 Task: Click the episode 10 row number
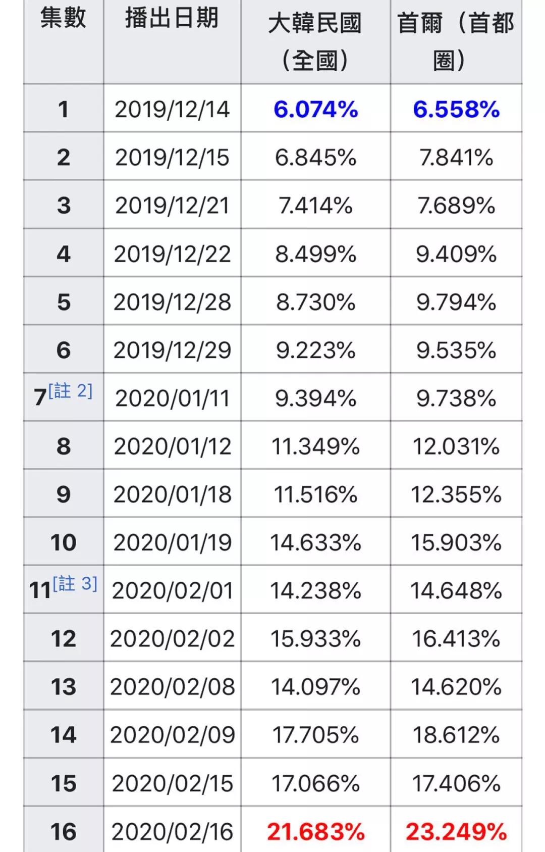(x=63, y=542)
